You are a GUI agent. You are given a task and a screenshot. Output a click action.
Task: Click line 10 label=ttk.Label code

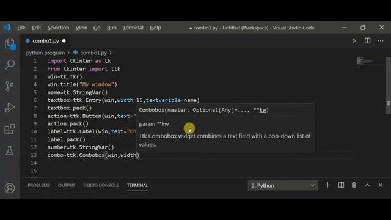click(92, 131)
